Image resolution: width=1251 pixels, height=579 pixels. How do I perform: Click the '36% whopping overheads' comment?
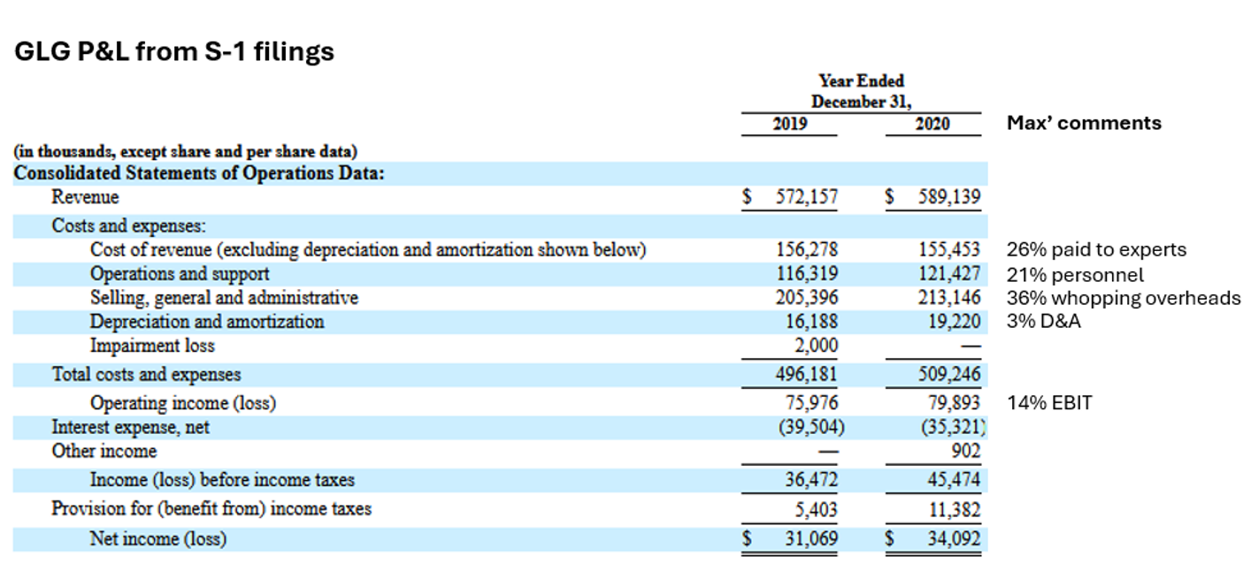point(1124,298)
